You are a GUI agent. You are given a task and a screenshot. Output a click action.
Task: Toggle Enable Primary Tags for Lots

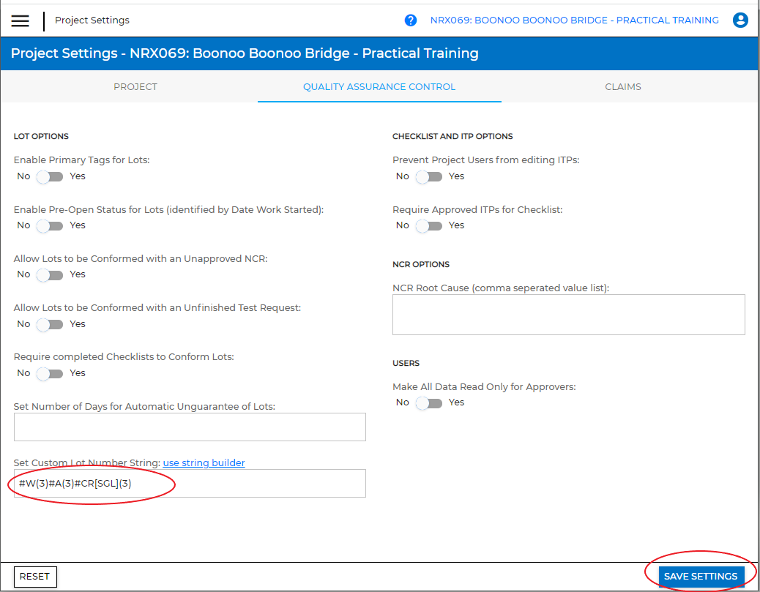(x=50, y=176)
